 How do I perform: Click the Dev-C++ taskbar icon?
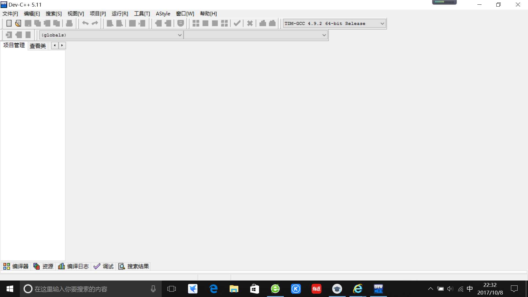378,289
